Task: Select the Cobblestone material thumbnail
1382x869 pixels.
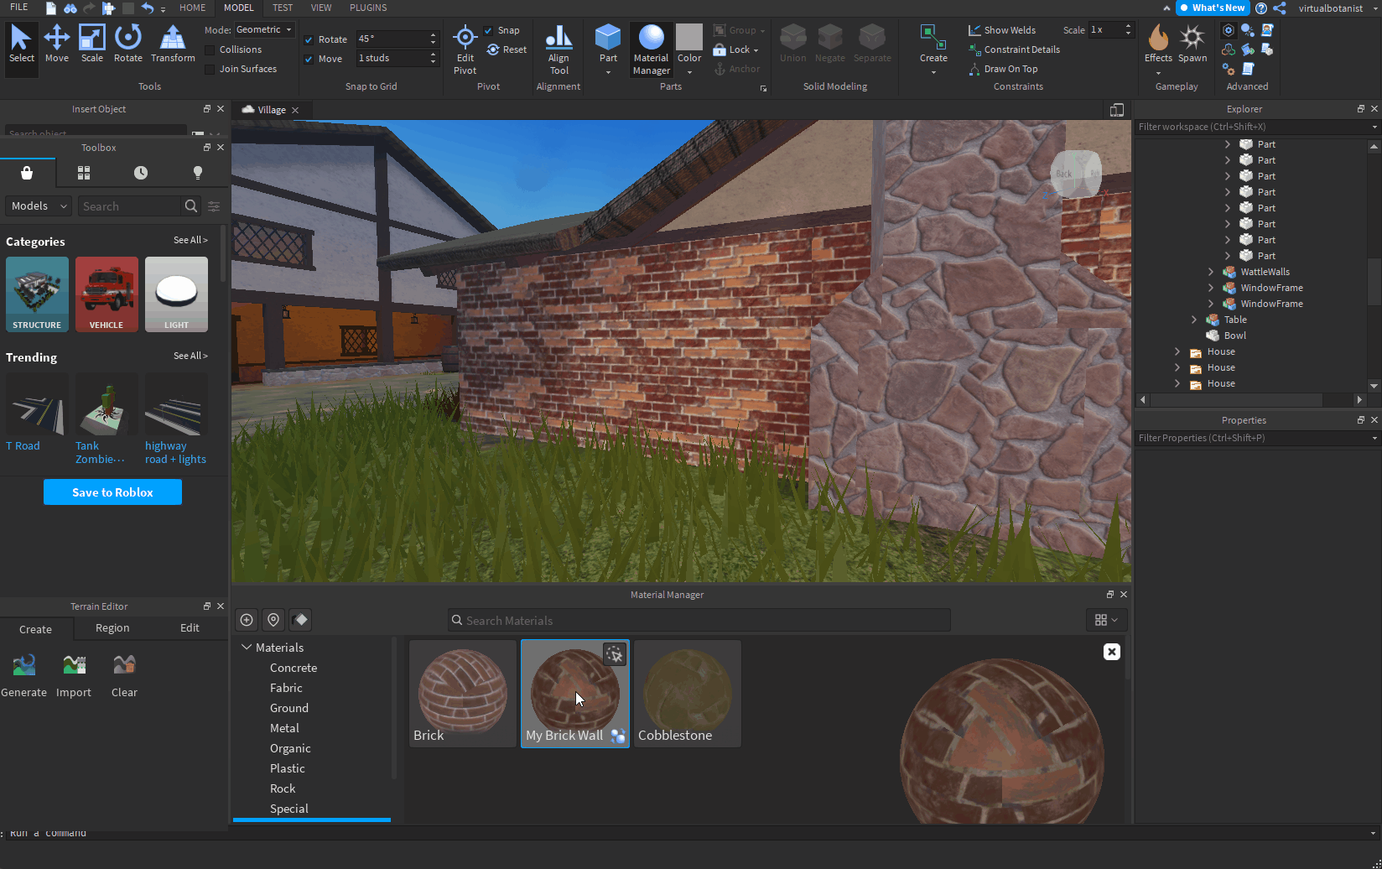Action: click(687, 693)
